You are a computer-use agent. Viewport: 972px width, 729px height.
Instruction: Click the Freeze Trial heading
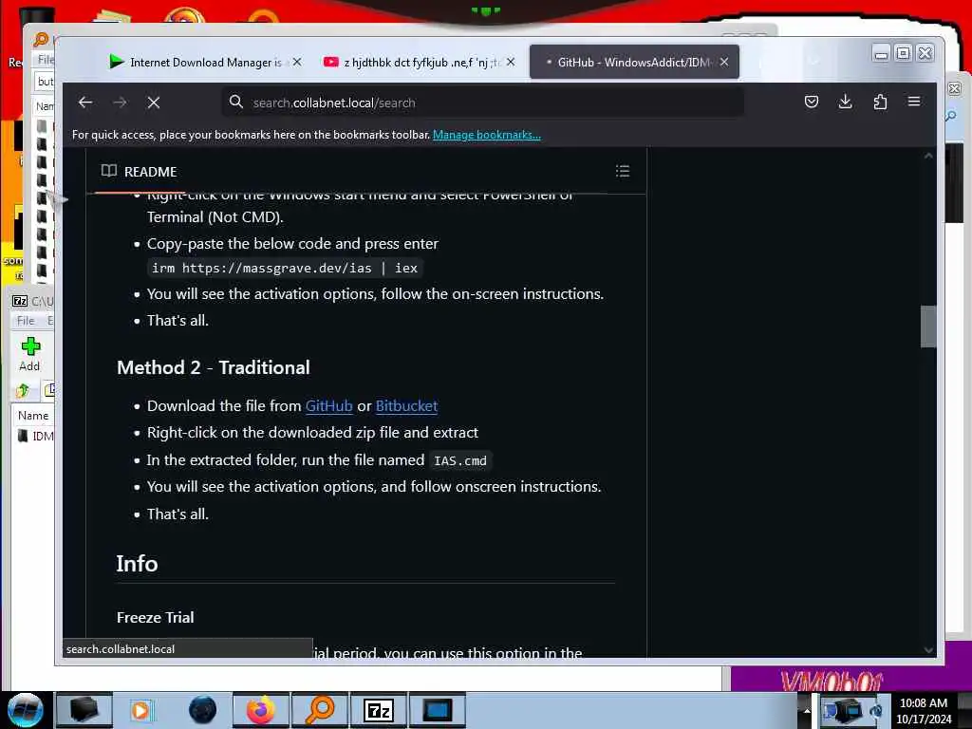[156, 617]
